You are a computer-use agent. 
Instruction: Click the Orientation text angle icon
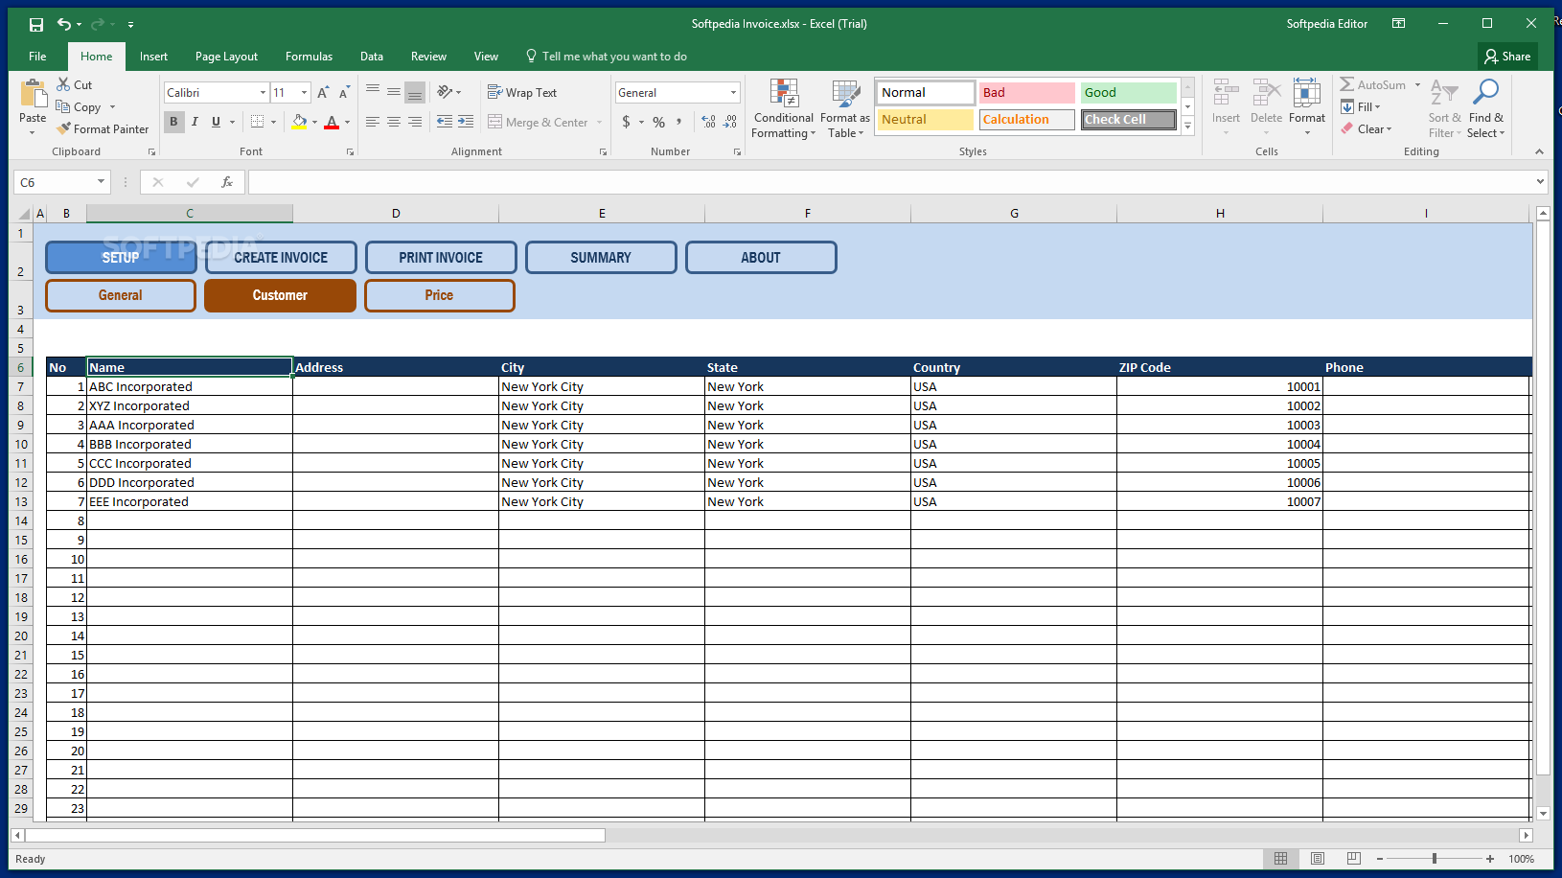445,92
